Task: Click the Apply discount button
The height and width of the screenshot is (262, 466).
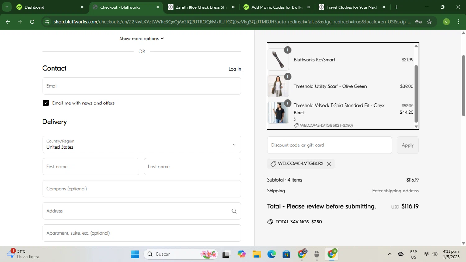Action: click(x=408, y=145)
